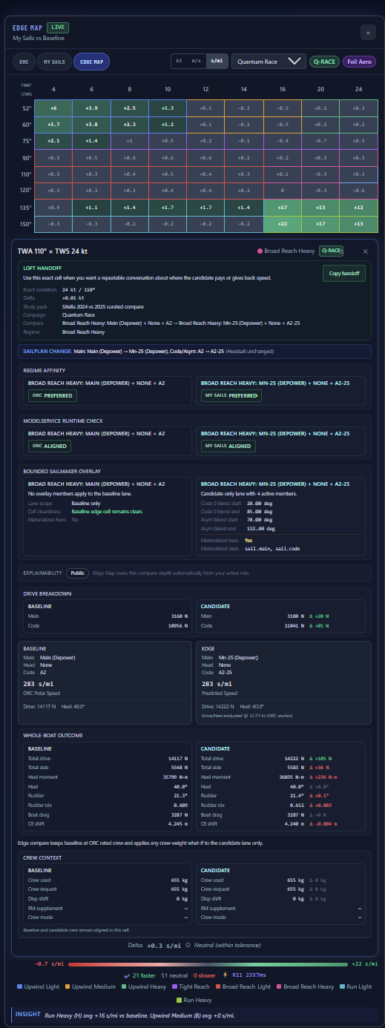Select m/s speed unit
This screenshot has height=1028, width=385.
[197, 61]
